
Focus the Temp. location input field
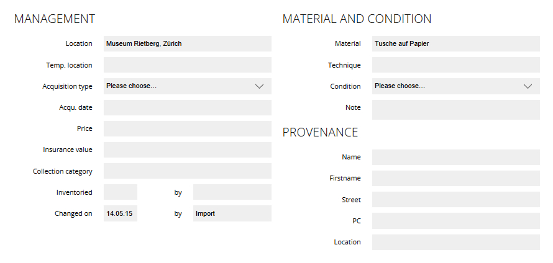[187, 65]
